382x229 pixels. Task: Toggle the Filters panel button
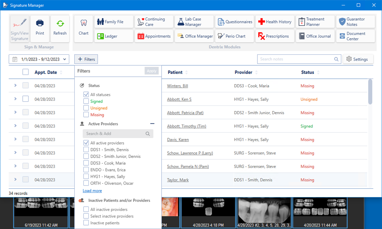[86, 59]
